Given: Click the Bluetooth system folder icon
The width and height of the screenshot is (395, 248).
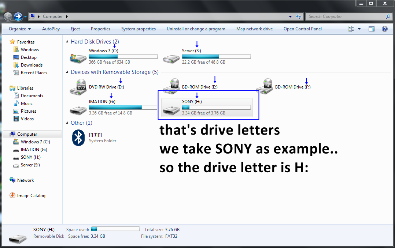Looking at the screenshot, I should point(78,138).
